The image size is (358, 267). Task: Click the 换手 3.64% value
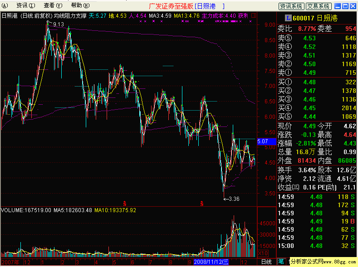click(x=307, y=170)
